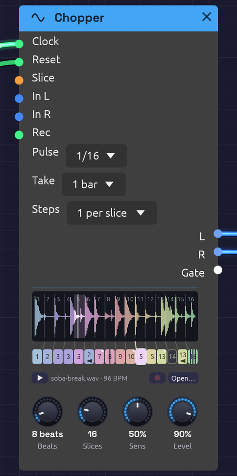
Task: Select the striped stutter step pad 16
Action: point(193,357)
